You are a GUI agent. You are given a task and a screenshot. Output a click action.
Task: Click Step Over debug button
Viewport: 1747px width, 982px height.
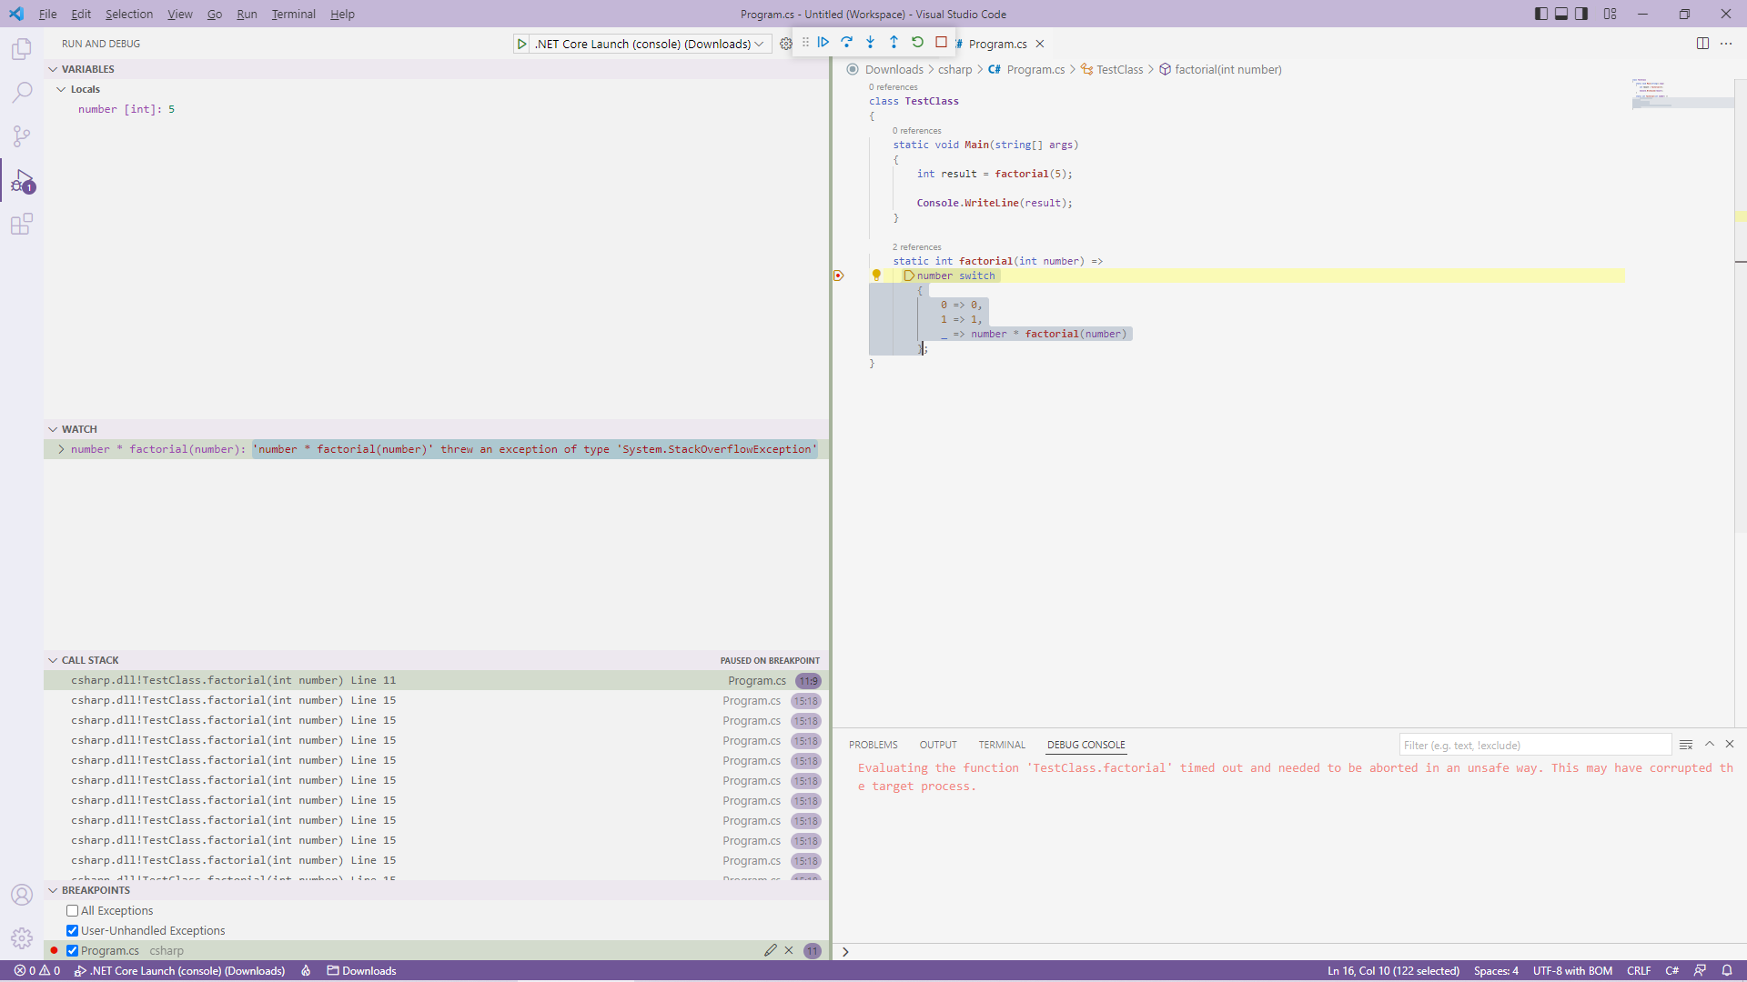[846, 42]
